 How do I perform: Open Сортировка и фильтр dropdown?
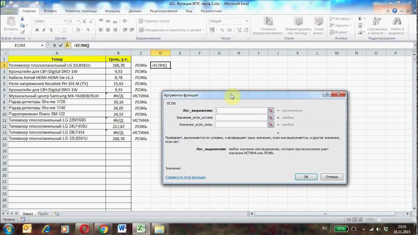377,26
